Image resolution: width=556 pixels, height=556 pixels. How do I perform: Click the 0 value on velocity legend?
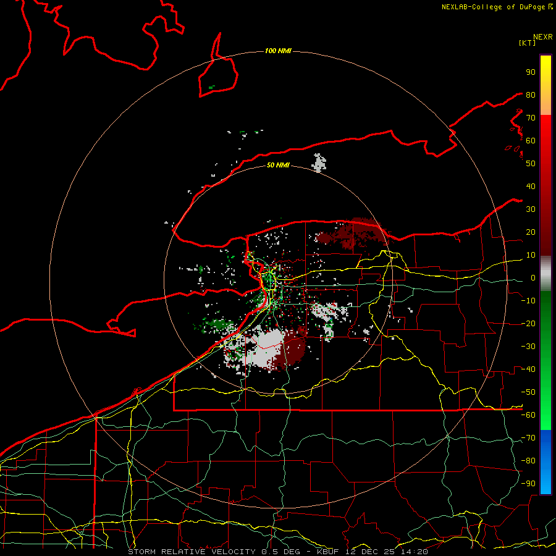point(533,278)
